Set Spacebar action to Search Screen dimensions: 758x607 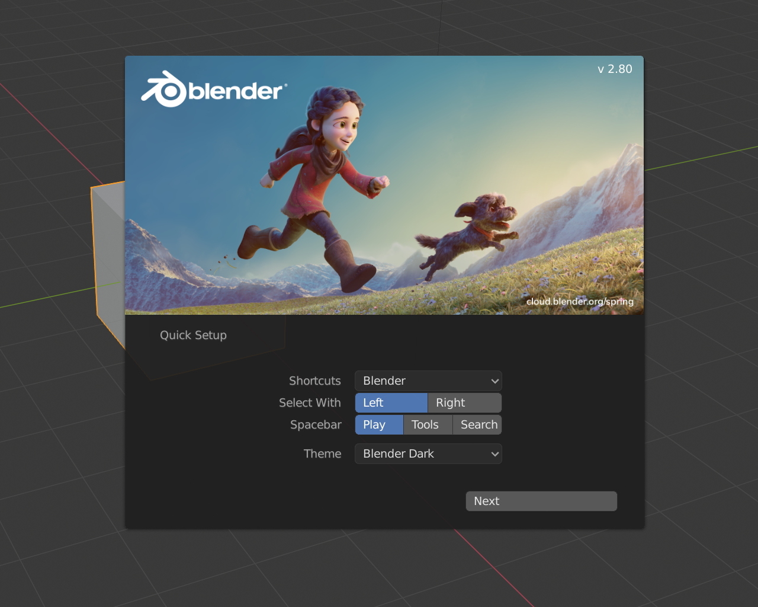(x=477, y=424)
